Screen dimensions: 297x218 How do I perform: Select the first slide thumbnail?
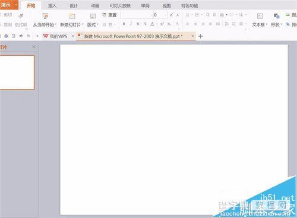[x=17, y=72]
